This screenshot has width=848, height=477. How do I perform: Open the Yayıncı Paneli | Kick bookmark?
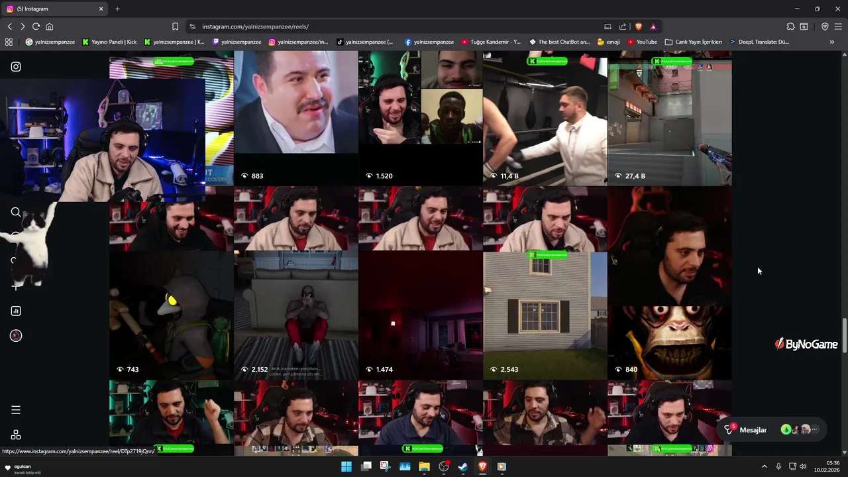(x=109, y=42)
